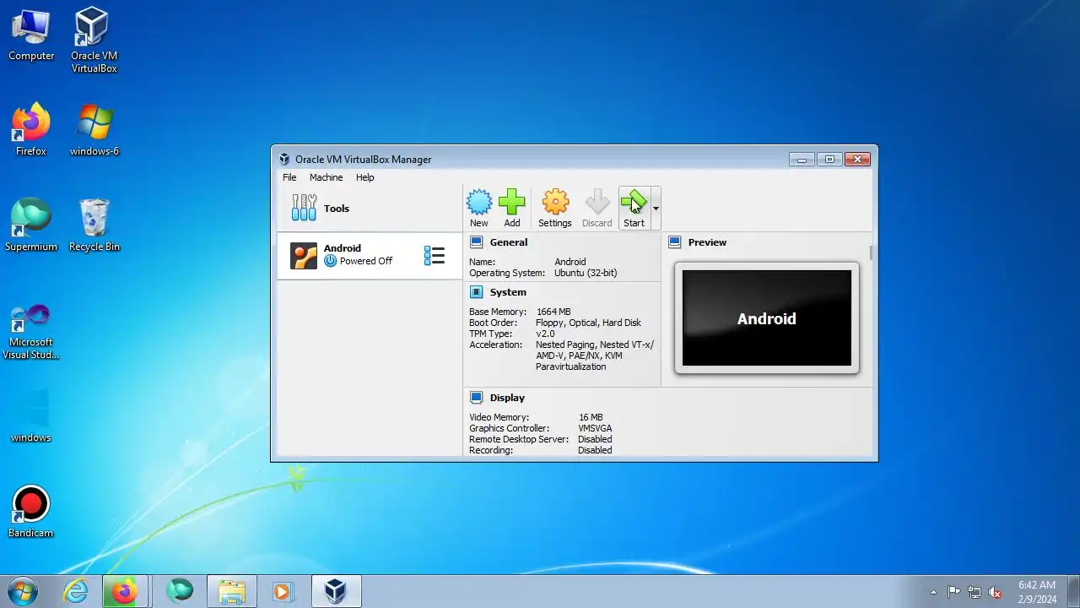
Task: Click Graphics Controller value VMSVGA
Action: click(595, 428)
